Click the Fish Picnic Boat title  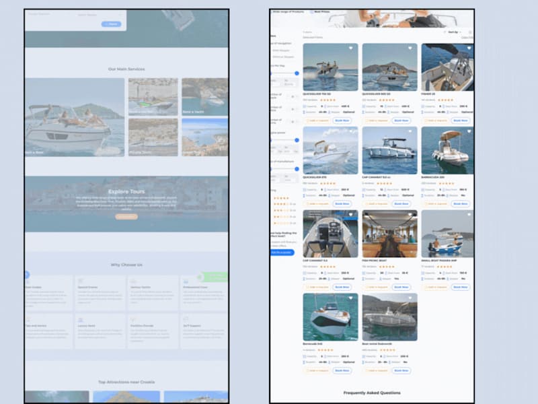click(x=374, y=261)
